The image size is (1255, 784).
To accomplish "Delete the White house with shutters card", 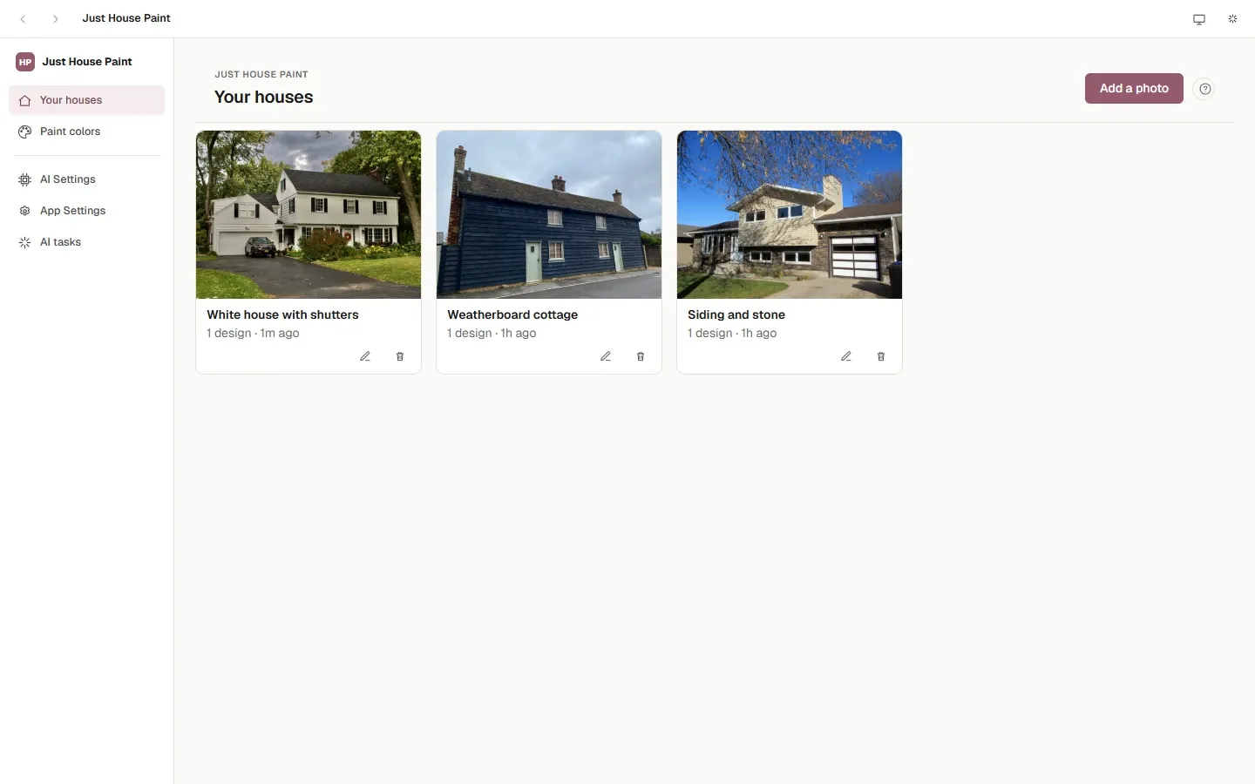I will point(400,356).
